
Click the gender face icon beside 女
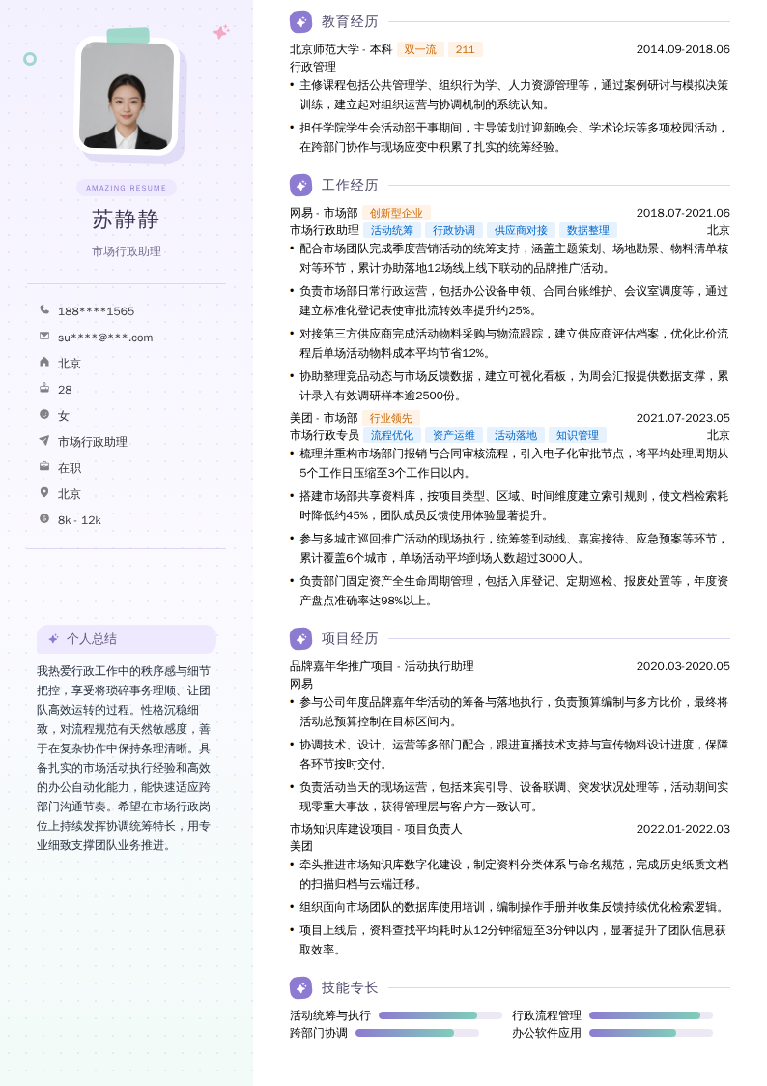pyautogui.click(x=44, y=414)
